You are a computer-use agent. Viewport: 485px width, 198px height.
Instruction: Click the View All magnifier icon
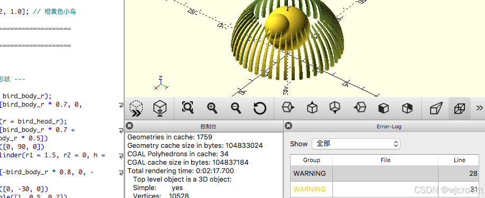coord(188,108)
